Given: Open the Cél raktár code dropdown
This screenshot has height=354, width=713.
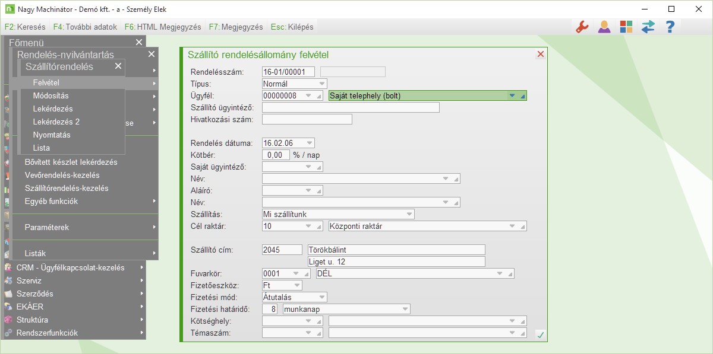Looking at the screenshot, I should [310, 226].
